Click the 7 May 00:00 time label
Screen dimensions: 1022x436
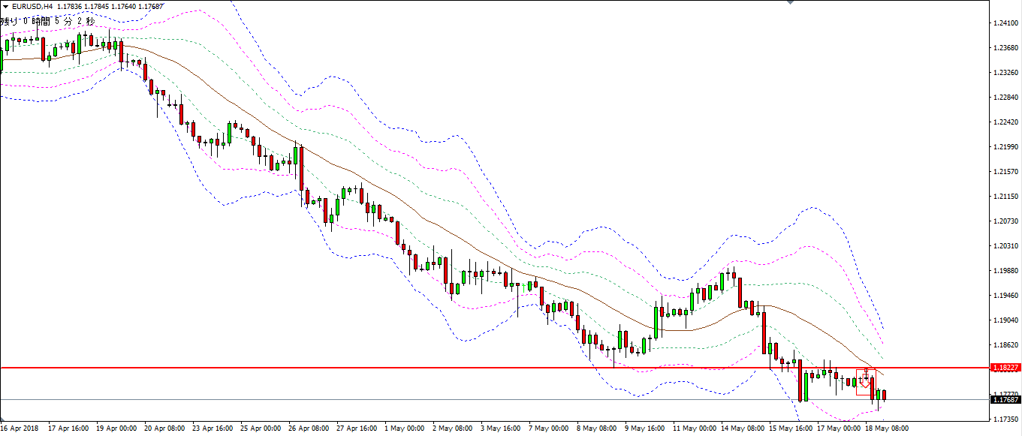pyautogui.click(x=548, y=429)
